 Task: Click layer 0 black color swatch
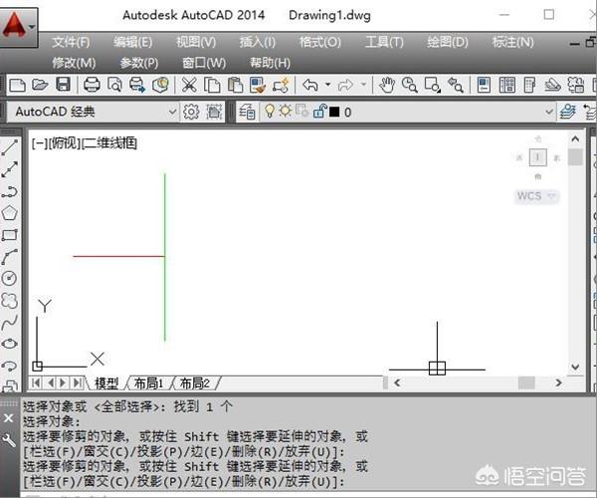[334, 112]
